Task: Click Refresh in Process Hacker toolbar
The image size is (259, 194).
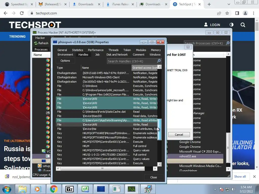Action: [x=41, y=43]
